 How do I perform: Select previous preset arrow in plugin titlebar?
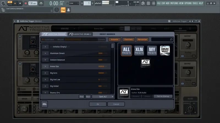tap(190, 21)
